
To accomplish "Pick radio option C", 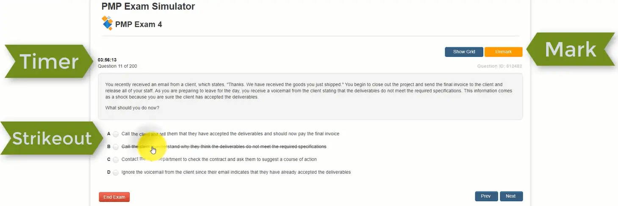I will [116, 160].
